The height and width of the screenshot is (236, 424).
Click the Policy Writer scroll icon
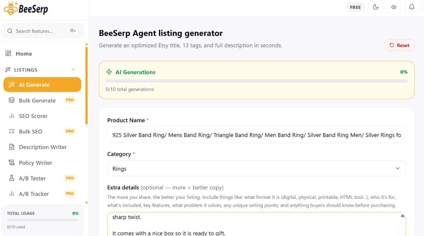(12, 163)
